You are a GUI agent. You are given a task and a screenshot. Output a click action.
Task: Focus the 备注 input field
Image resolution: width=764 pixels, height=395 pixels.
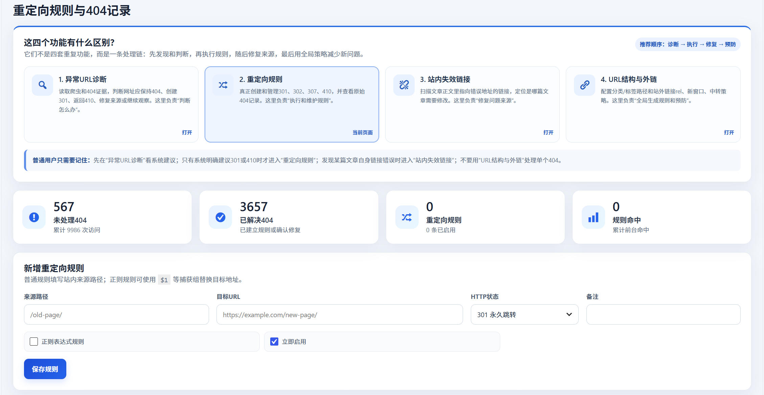pos(663,314)
